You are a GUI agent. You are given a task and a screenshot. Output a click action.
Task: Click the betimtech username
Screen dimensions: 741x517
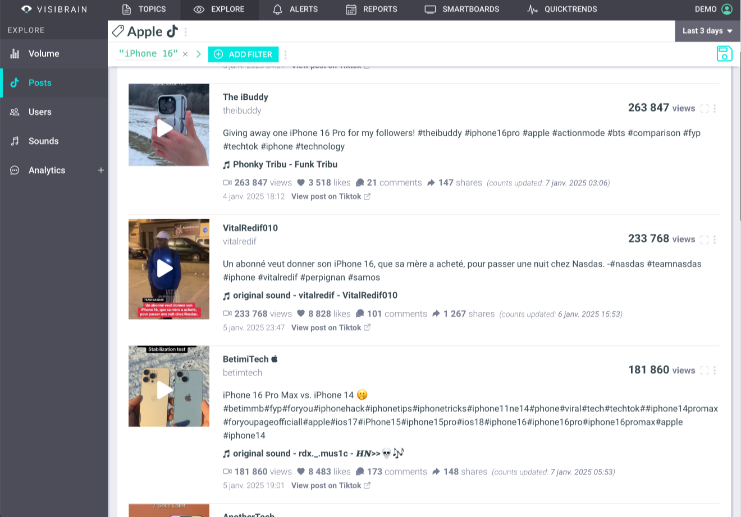pyautogui.click(x=243, y=373)
